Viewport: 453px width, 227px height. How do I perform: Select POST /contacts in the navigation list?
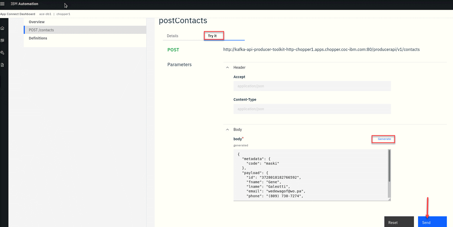coord(41,30)
